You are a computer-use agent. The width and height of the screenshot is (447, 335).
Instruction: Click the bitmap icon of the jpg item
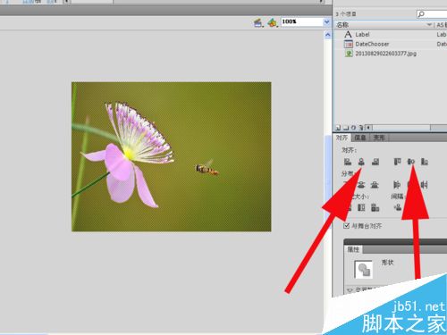click(349, 54)
